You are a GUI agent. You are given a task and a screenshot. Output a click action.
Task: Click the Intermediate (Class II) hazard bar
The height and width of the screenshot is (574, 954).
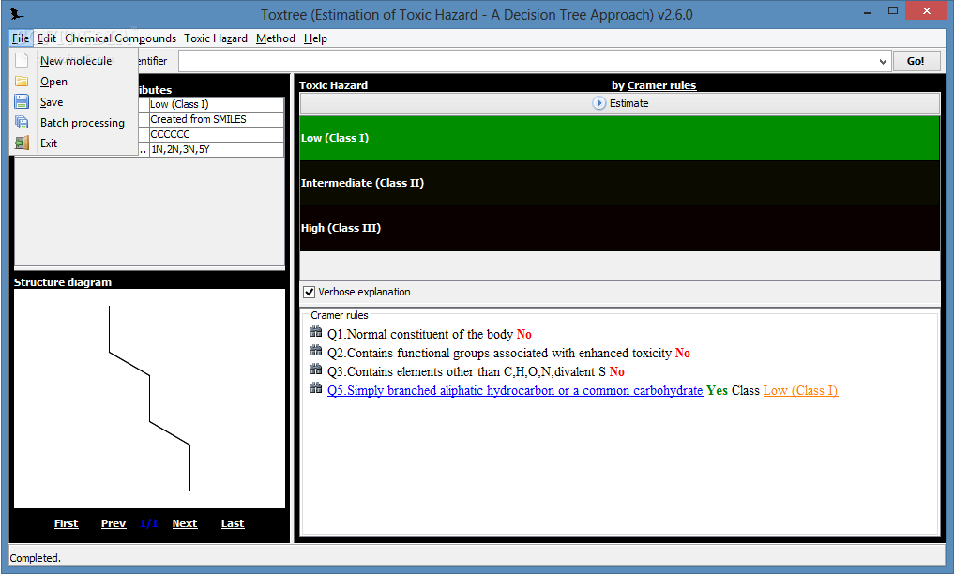[620, 183]
